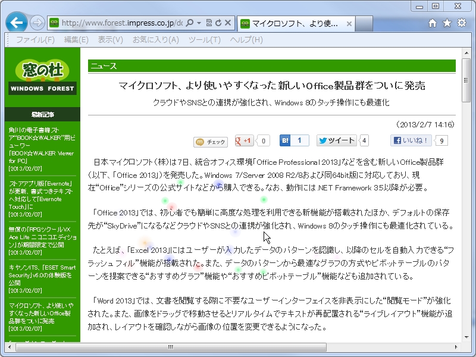This screenshot has width=476, height=357.
Task: Click the Back navigation arrow
Action: [16, 22]
